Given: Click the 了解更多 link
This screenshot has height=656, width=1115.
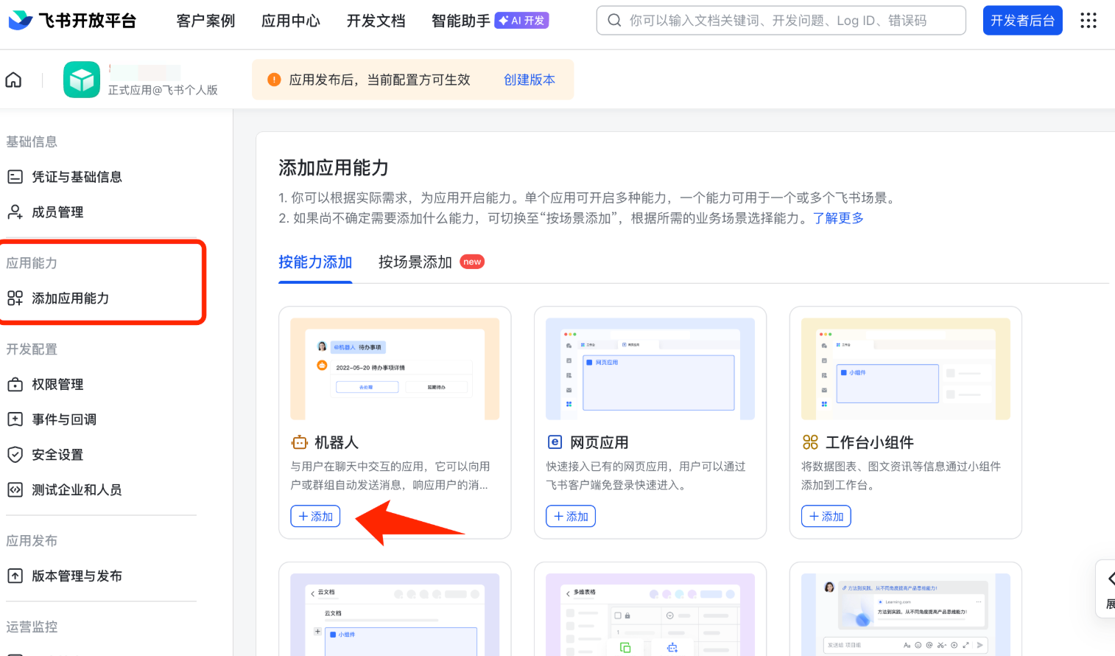Looking at the screenshot, I should pos(838,218).
